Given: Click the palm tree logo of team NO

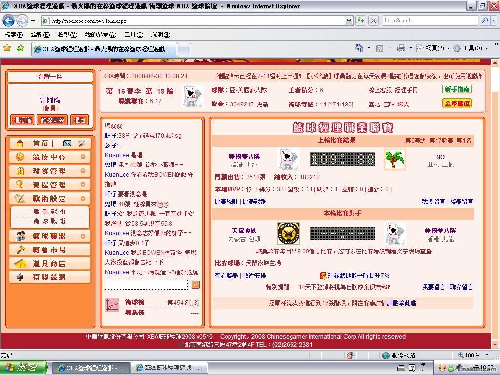Looking at the screenshot, I should [395, 159].
